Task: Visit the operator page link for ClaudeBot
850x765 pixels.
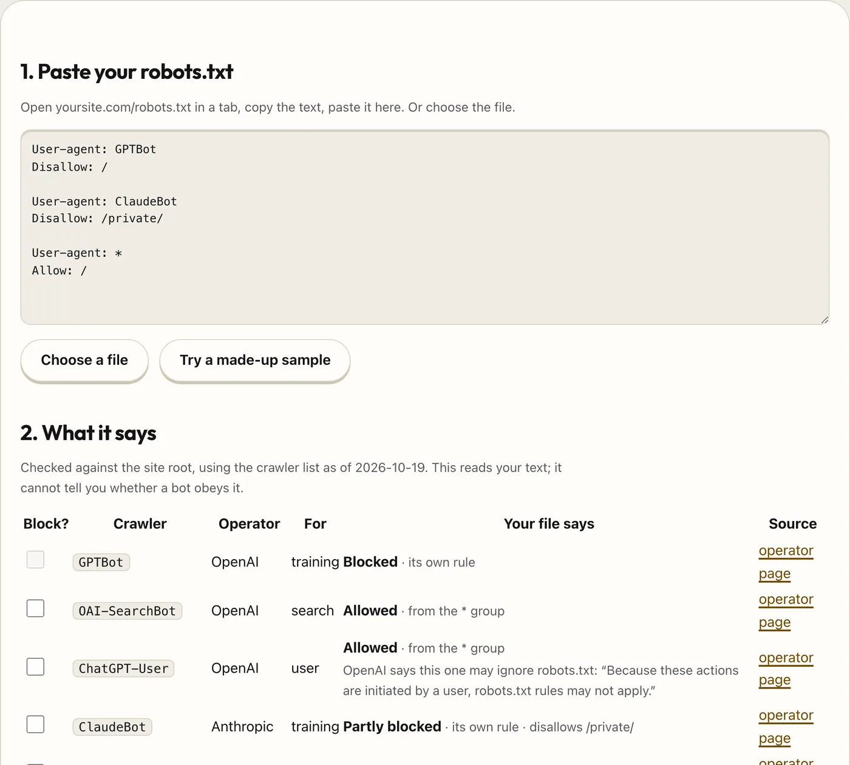Action: (786, 727)
